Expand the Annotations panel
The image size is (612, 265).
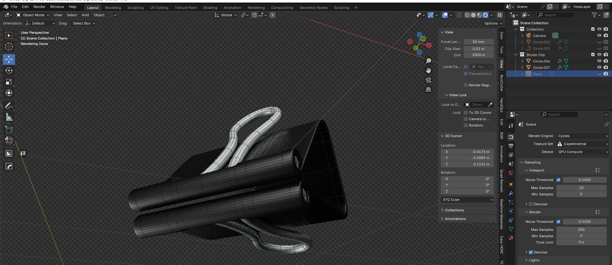click(x=455, y=219)
